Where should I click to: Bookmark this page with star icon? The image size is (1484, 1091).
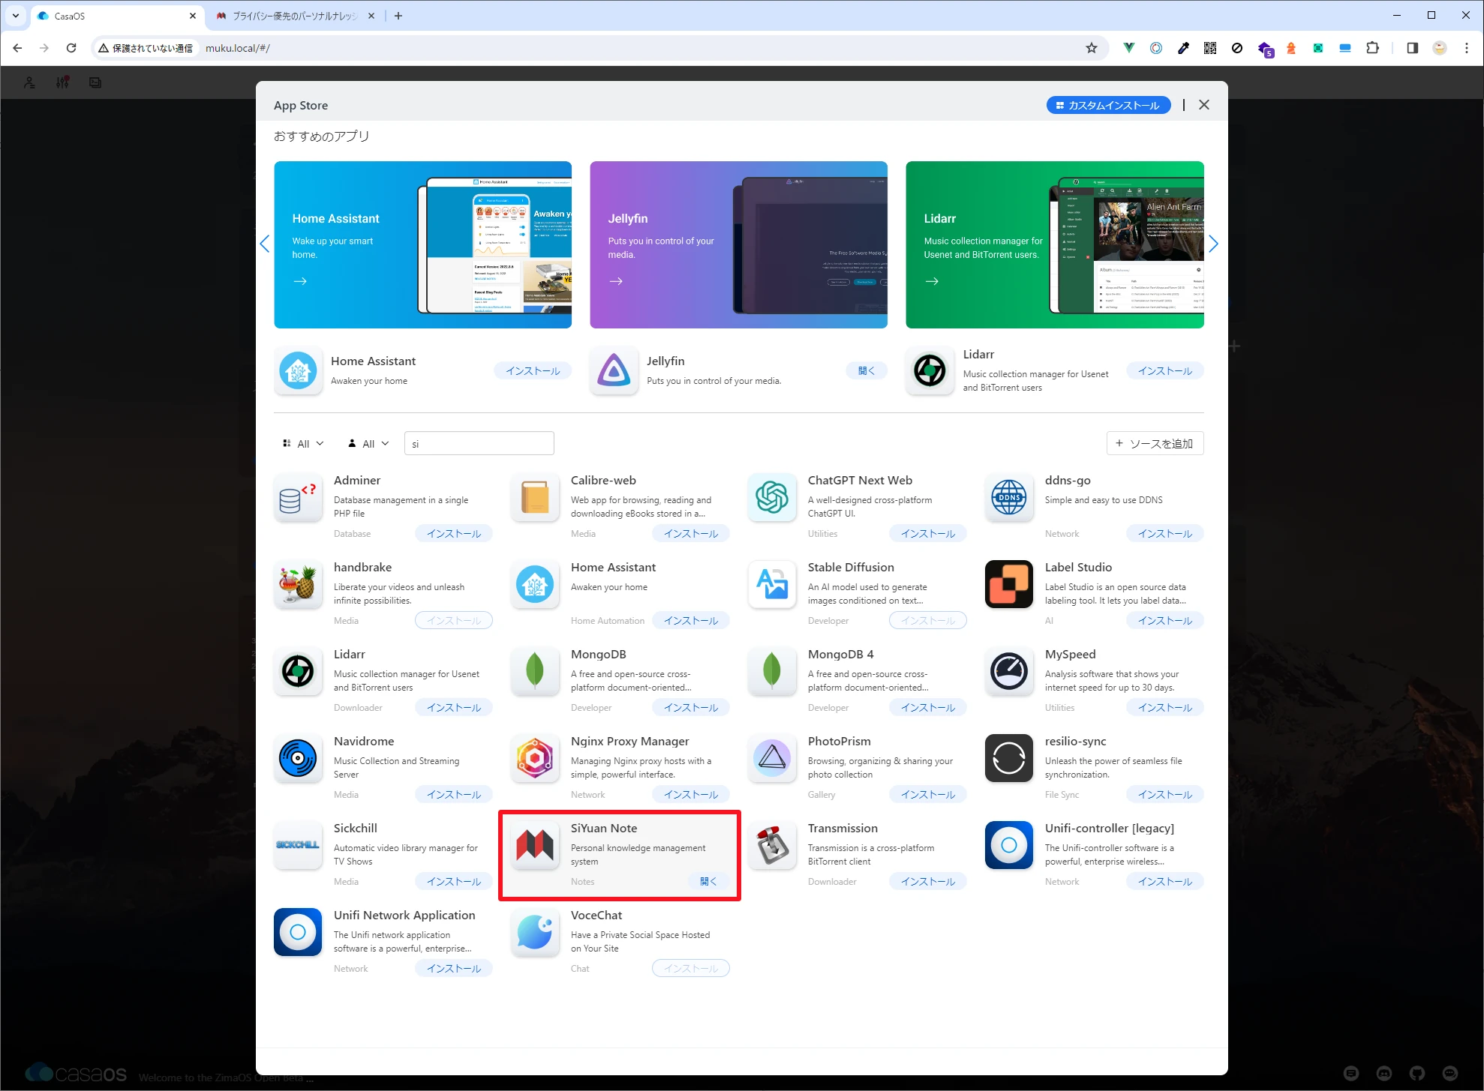[x=1092, y=48]
